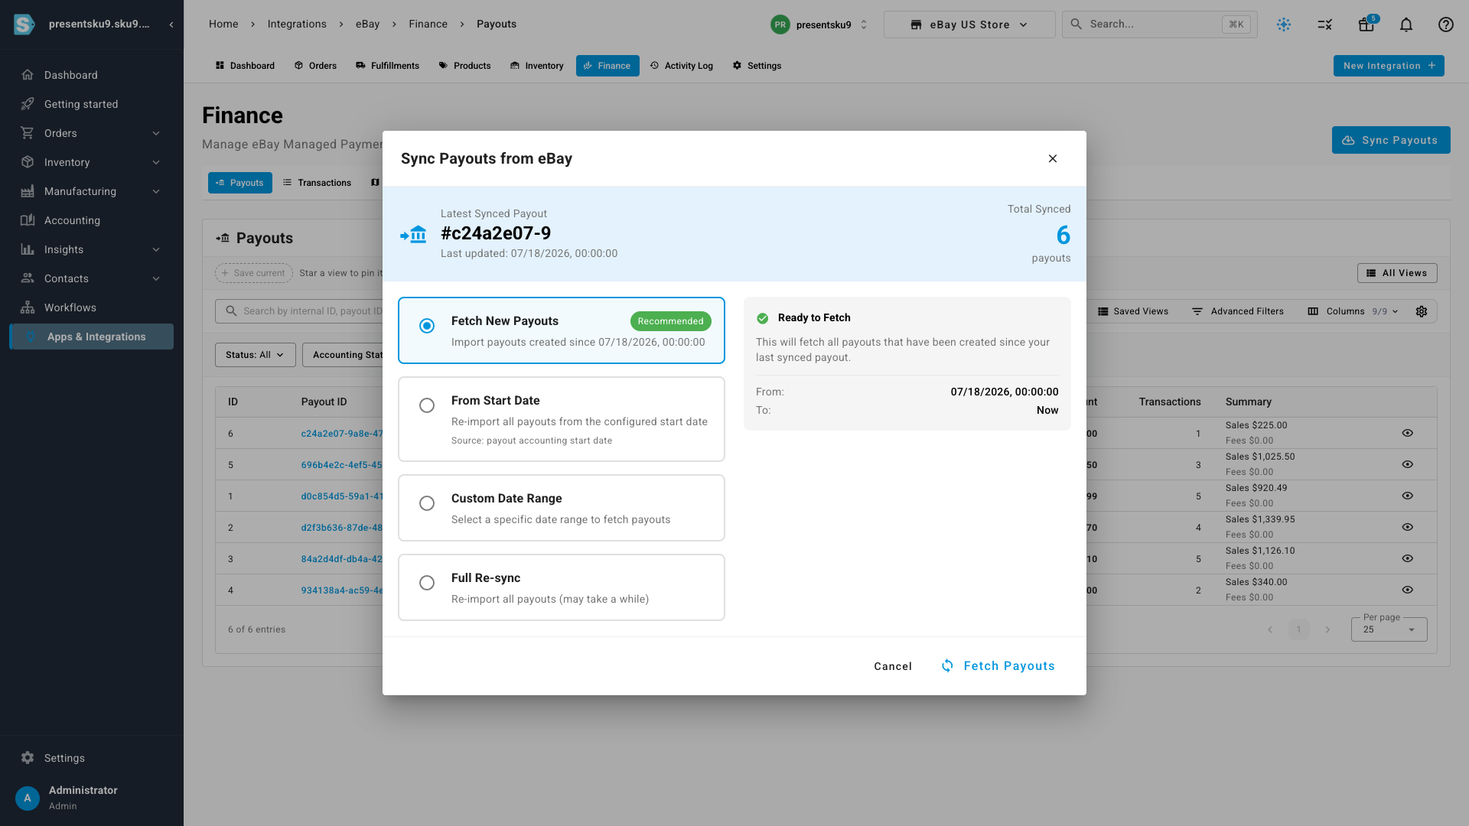View payout row with Sales $225.00
The width and height of the screenshot is (1469, 826).
(1407, 433)
